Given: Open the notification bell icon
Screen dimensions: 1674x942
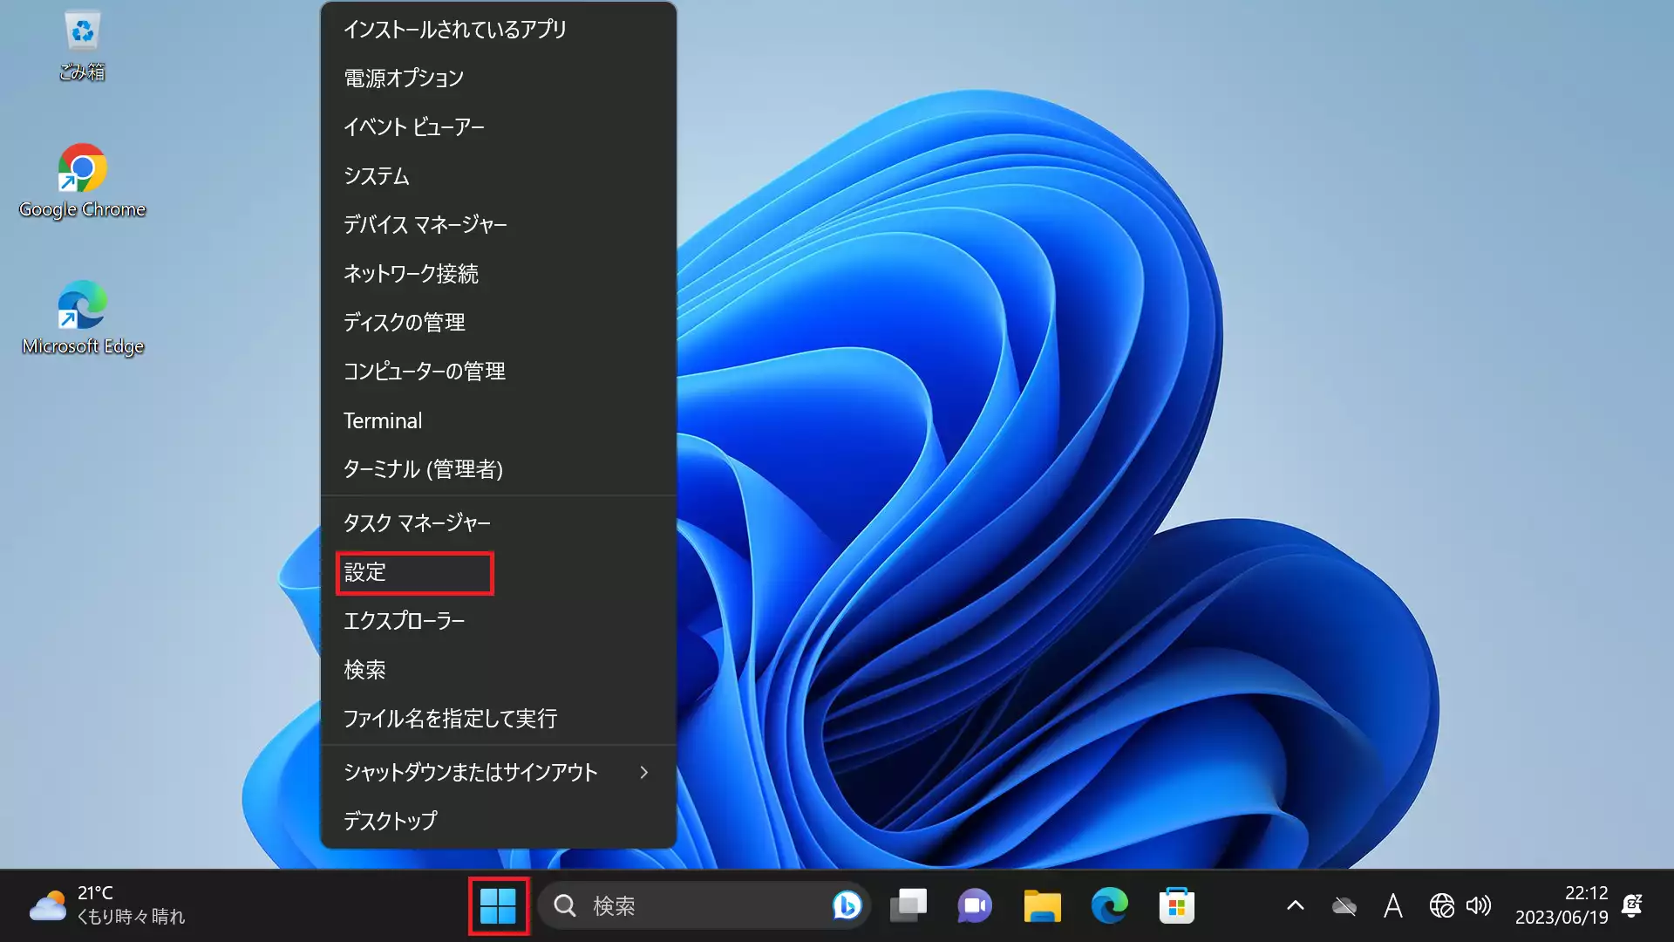Looking at the screenshot, I should (x=1632, y=906).
